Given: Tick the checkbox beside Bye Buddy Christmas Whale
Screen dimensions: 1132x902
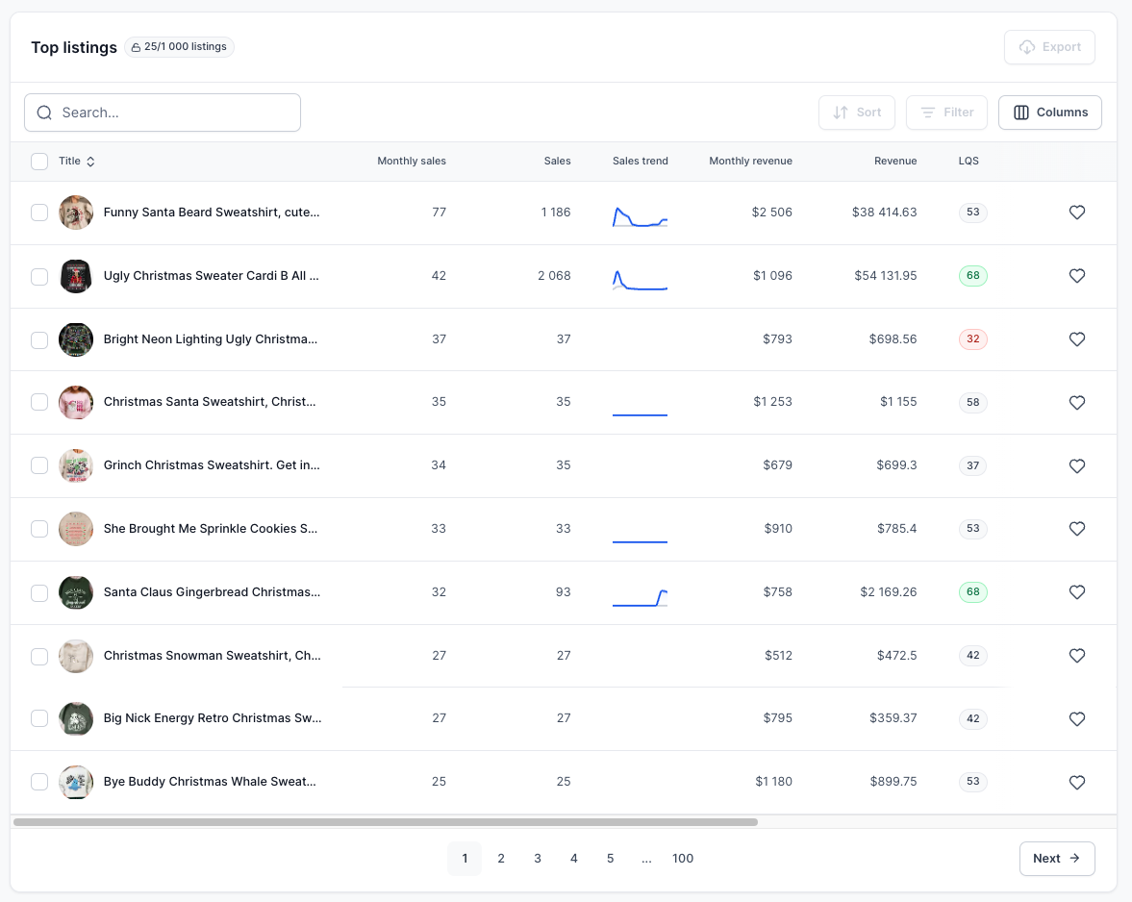Looking at the screenshot, I should 39,782.
